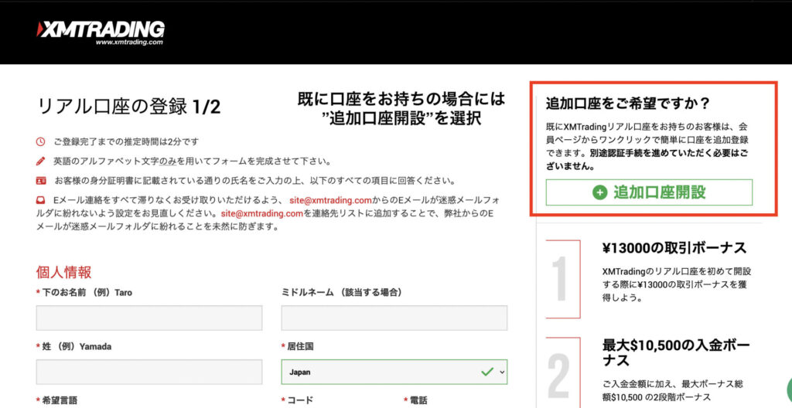Click the pencil icon beside alphabet instruction
This screenshot has width=792, height=408.
pos(41,161)
